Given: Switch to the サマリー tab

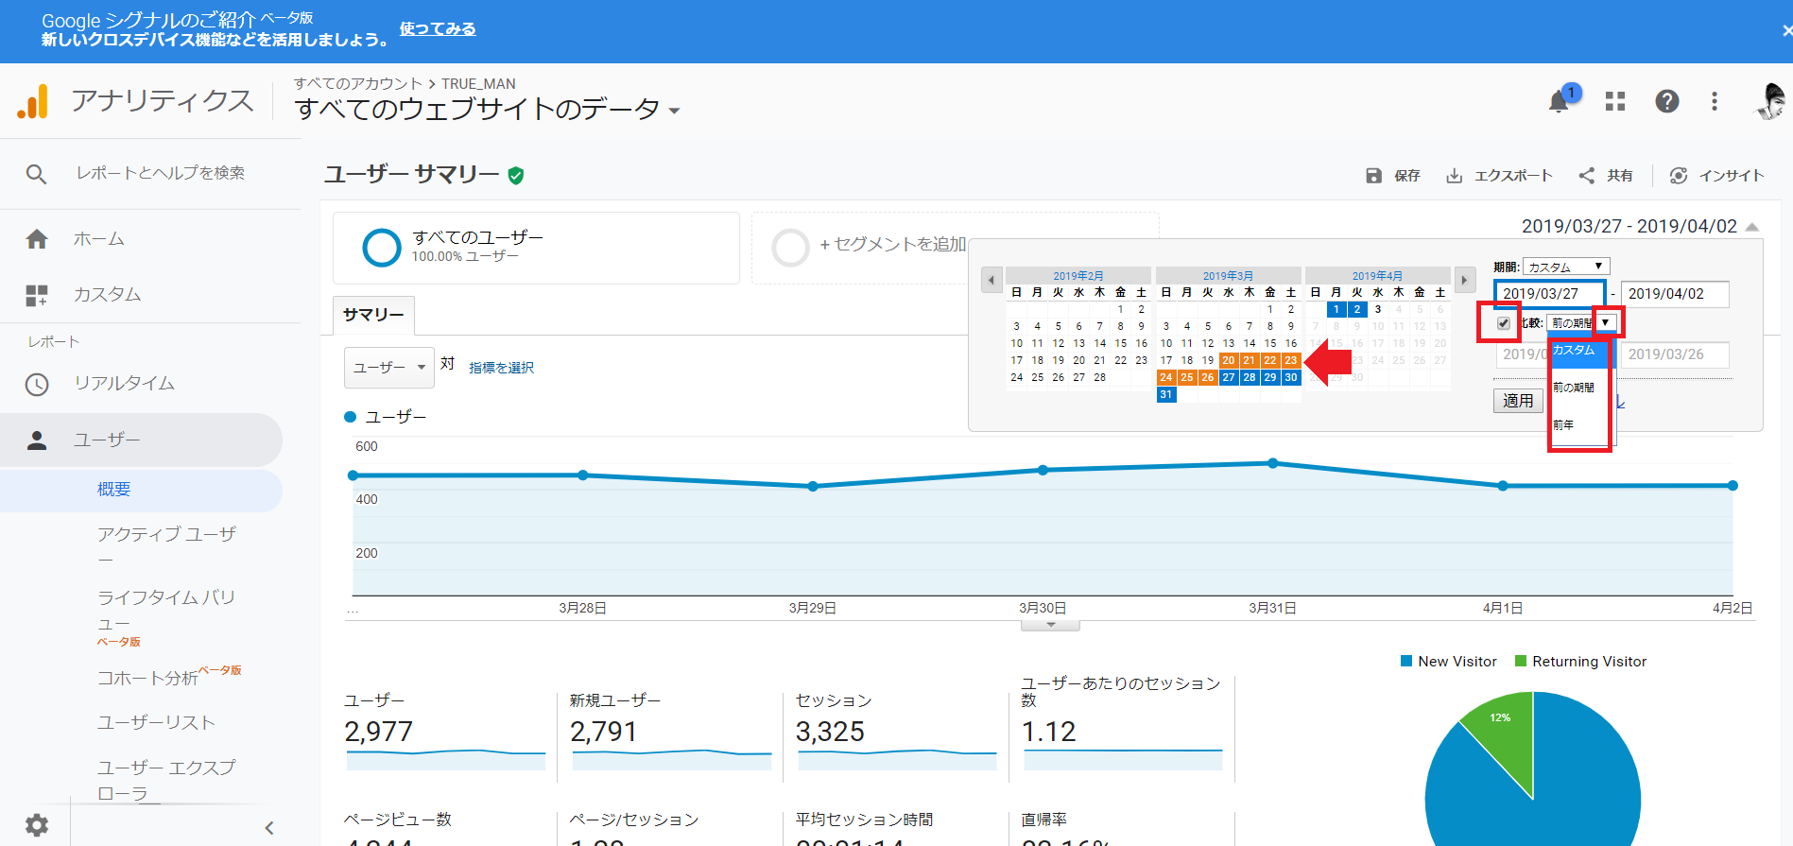Looking at the screenshot, I should (373, 315).
